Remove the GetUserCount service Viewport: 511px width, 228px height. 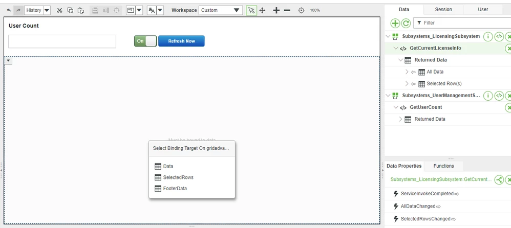click(508, 108)
